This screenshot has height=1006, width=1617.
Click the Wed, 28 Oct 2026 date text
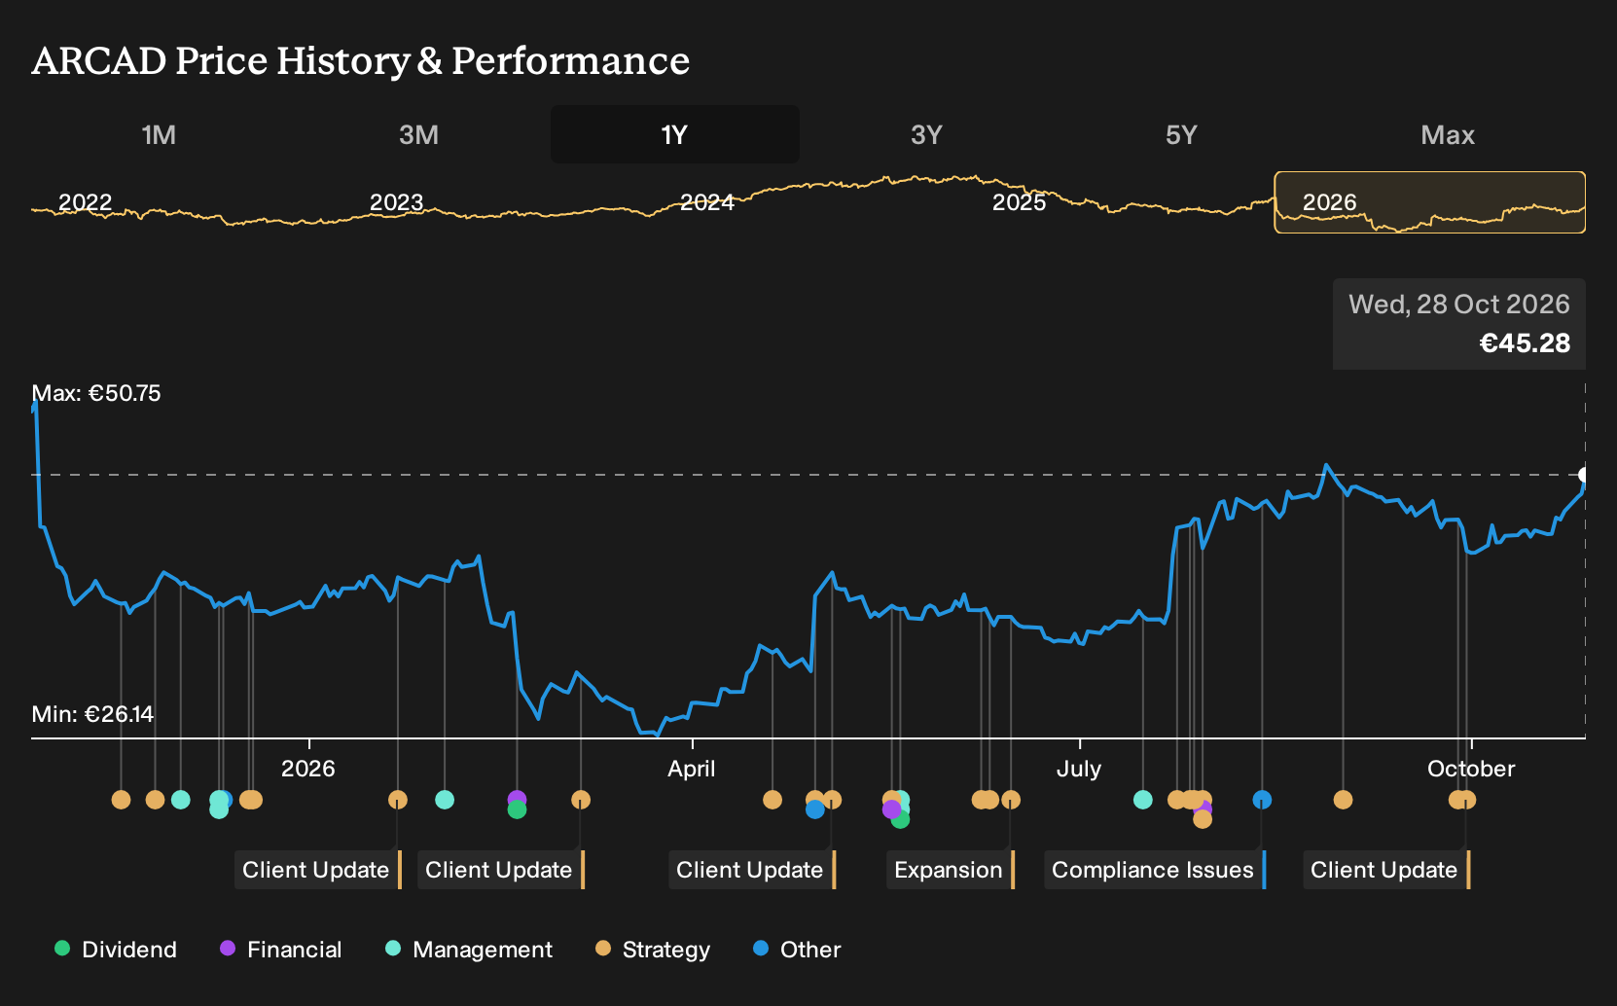pyautogui.click(x=1459, y=305)
